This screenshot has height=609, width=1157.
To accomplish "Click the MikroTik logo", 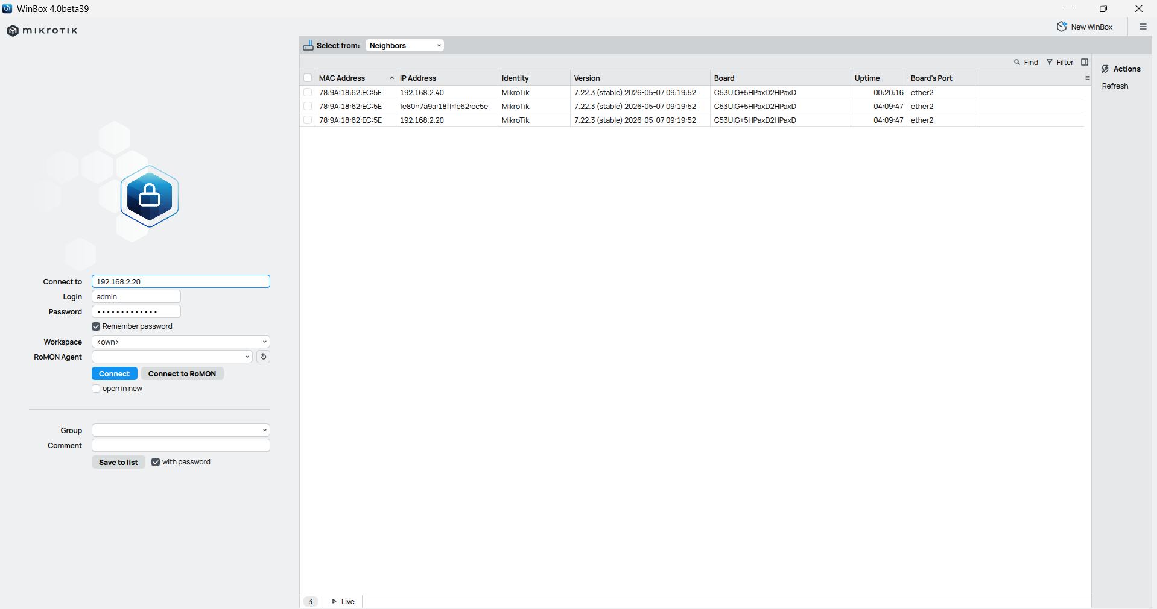I will [42, 31].
